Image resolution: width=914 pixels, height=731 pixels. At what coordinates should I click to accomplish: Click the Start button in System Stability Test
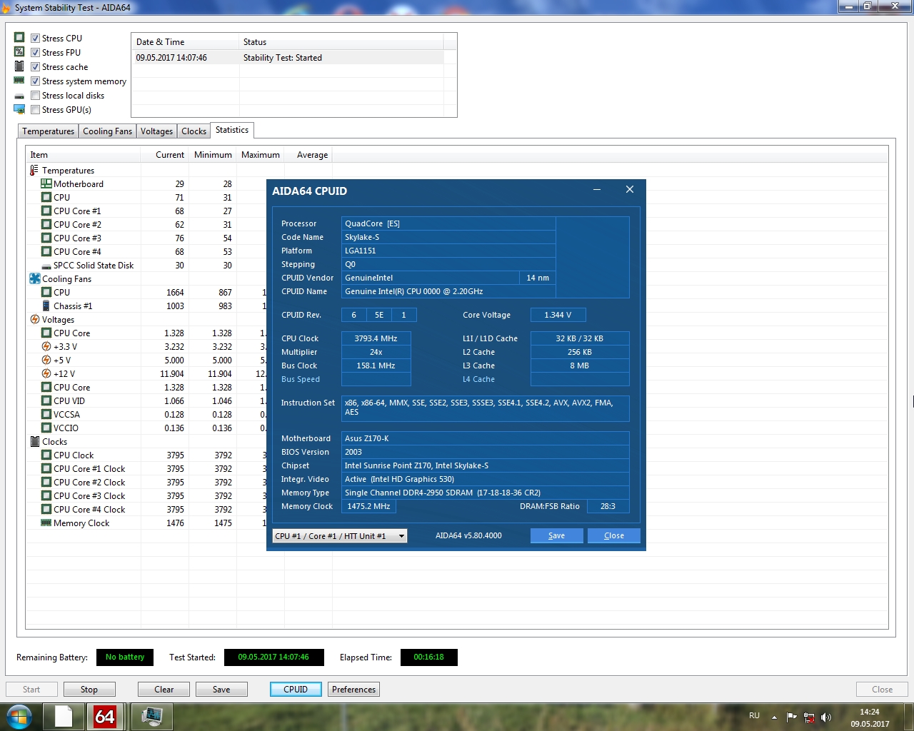31,690
